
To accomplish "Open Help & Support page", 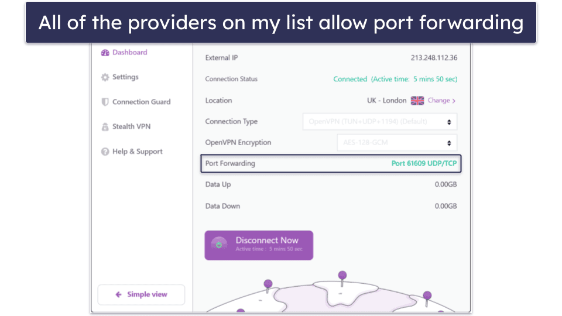I will [137, 152].
